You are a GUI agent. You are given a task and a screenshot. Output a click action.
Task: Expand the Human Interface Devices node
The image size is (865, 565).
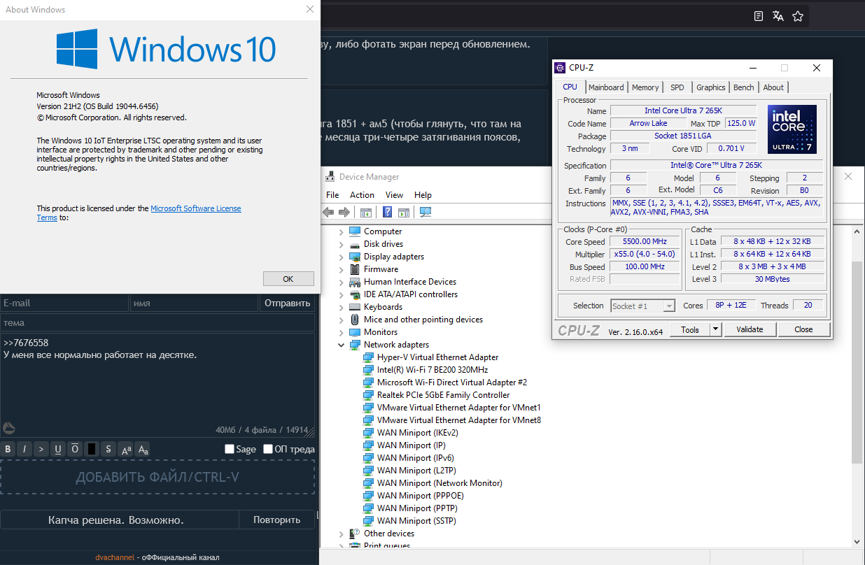coord(342,282)
